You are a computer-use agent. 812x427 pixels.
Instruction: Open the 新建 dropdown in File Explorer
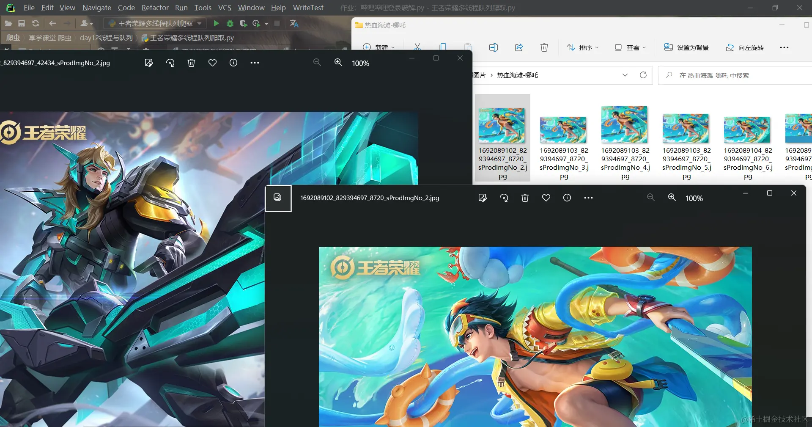click(379, 47)
